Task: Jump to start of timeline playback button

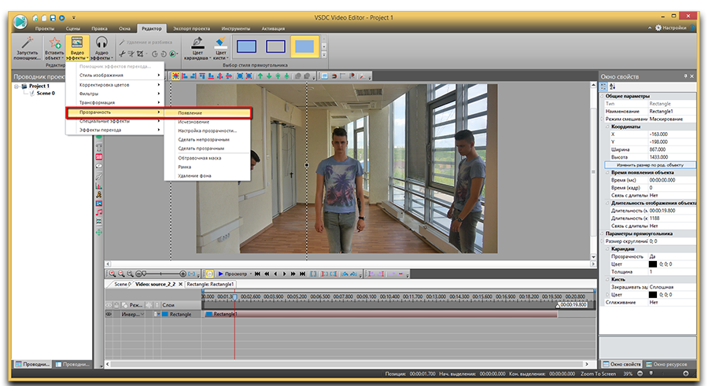Action: coord(257,274)
